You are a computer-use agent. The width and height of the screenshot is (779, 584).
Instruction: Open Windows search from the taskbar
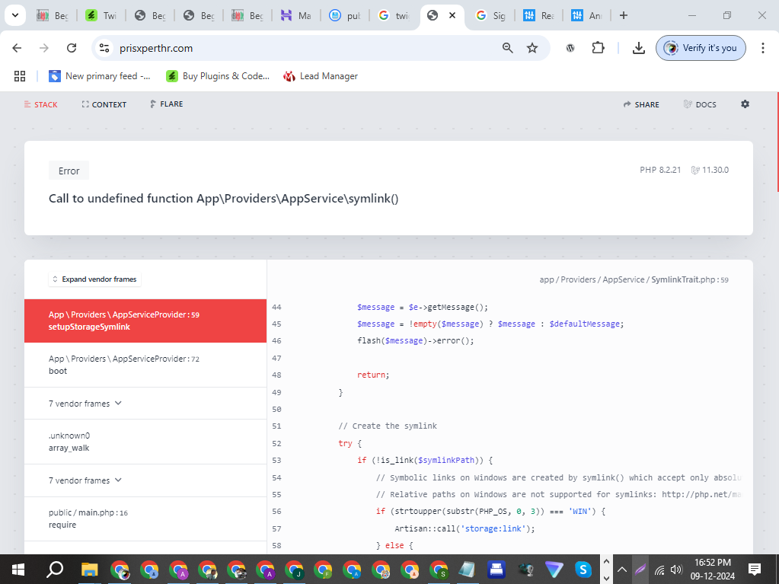point(55,569)
